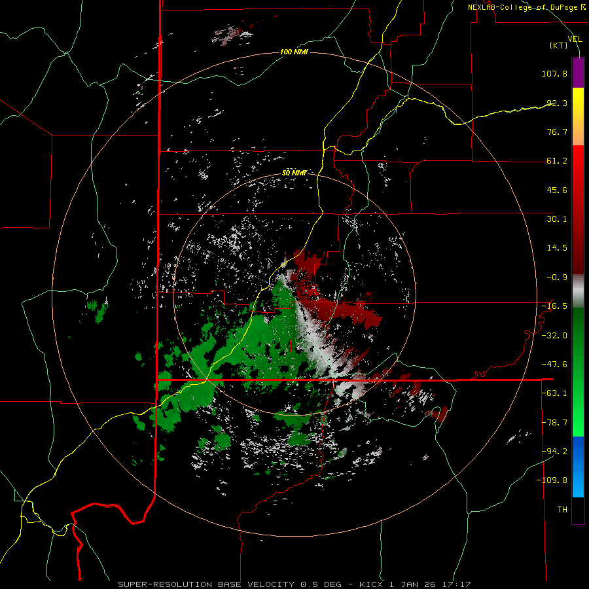This screenshot has width=589, height=589.
Task: Click the 76.7 velocity scale value
Action: (557, 132)
